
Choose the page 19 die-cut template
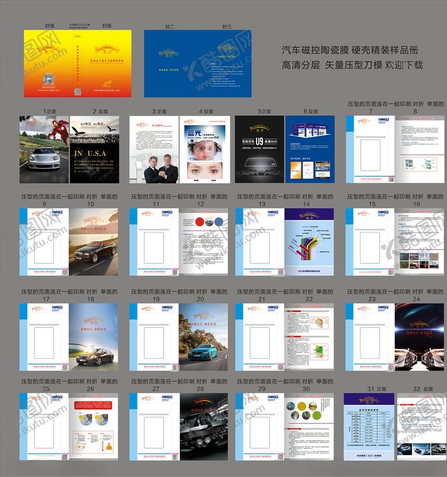coord(154,337)
